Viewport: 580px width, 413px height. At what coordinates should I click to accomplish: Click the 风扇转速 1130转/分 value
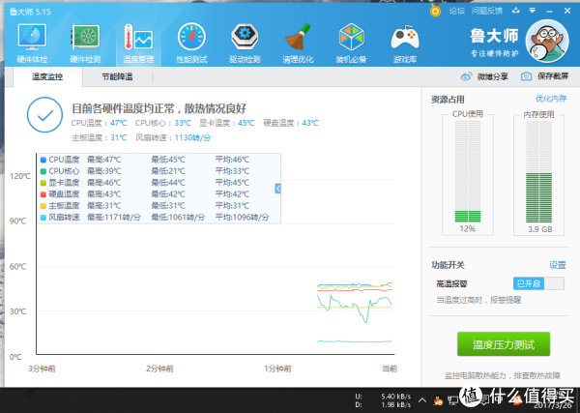click(x=192, y=137)
